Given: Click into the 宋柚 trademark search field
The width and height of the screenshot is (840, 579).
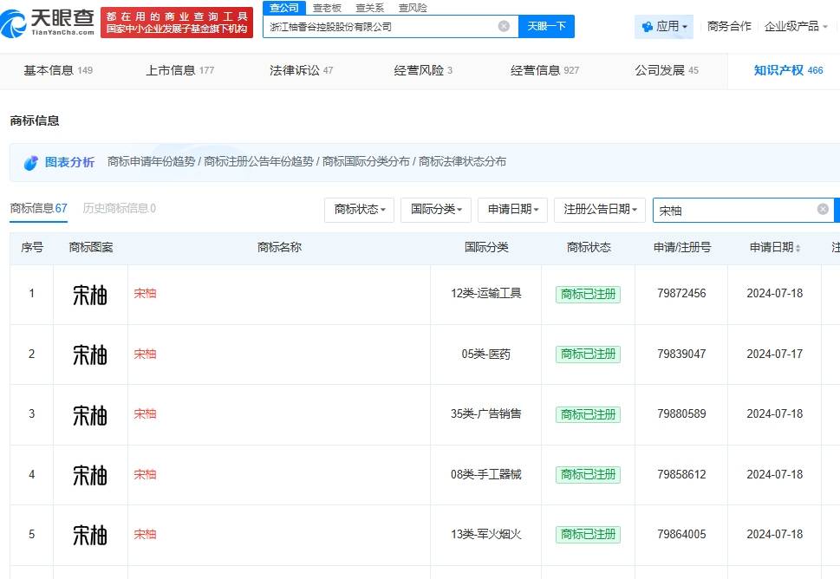Looking at the screenshot, I should 733,210.
